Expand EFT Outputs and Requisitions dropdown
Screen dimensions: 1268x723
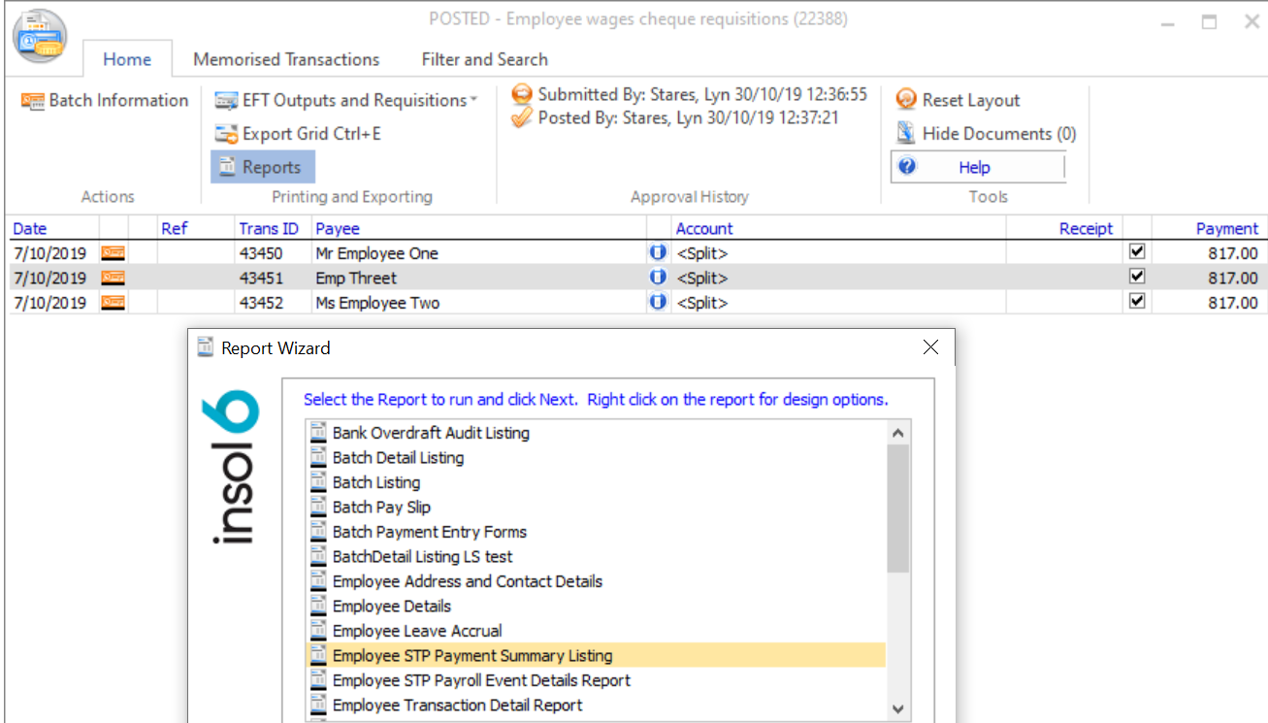tap(474, 100)
